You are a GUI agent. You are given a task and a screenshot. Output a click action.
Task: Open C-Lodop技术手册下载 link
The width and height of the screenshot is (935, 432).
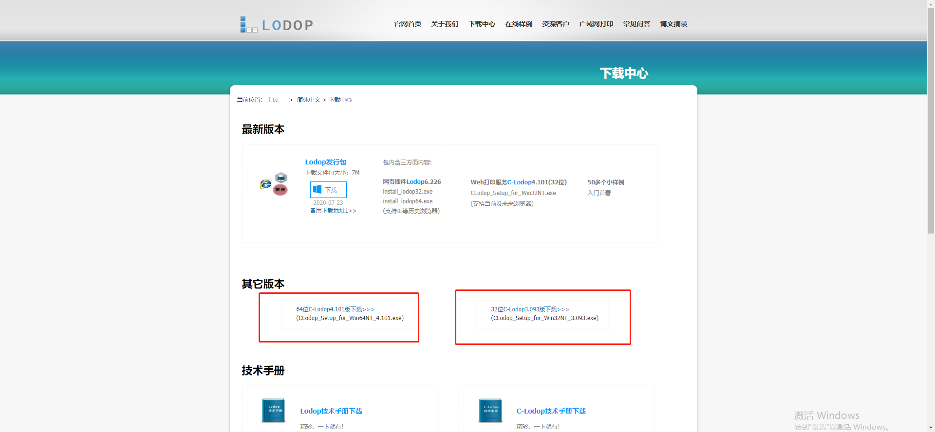[551, 411]
